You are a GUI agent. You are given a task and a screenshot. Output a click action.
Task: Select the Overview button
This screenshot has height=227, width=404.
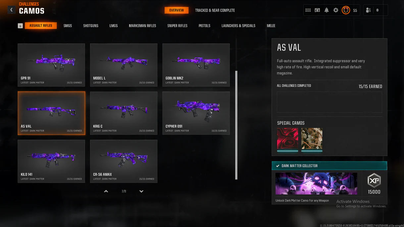177,10
